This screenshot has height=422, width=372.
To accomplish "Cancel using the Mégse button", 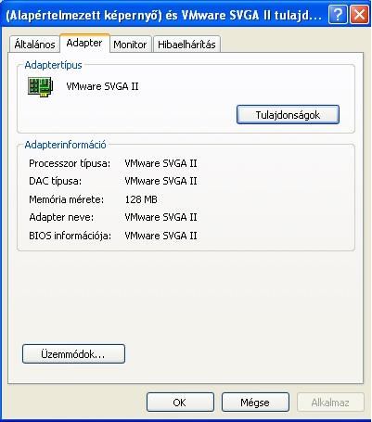I will [x=255, y=403].
